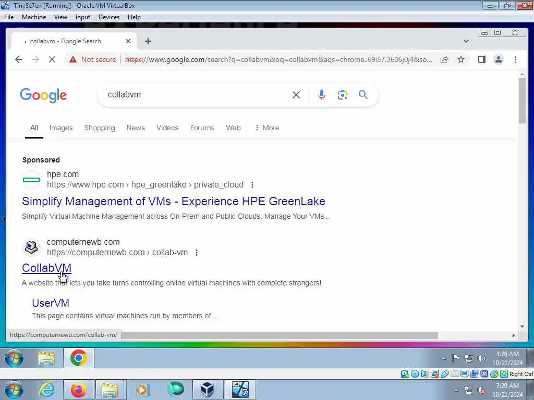Click VirtualBox USB status icon
Screen dimensions: 534x400
click(444, 374)
